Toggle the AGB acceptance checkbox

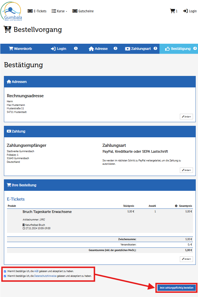pyautogui.click(x=5, y=271)
